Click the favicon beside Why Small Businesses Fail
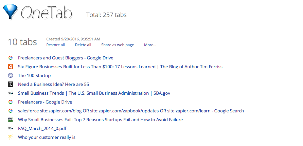303x146 pixels. 11,120
